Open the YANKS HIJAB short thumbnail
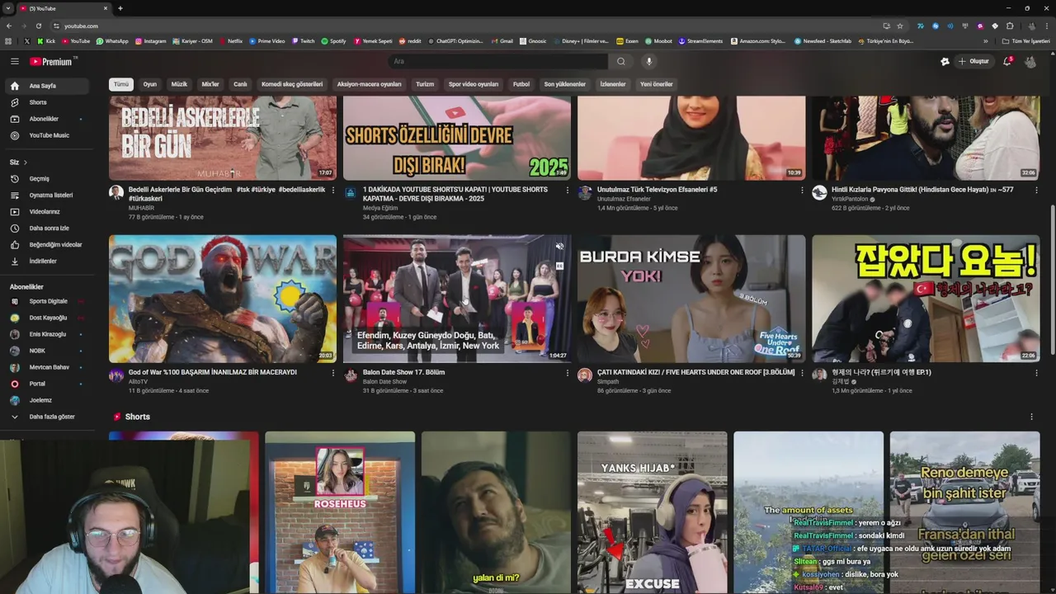 click(652, 511)
